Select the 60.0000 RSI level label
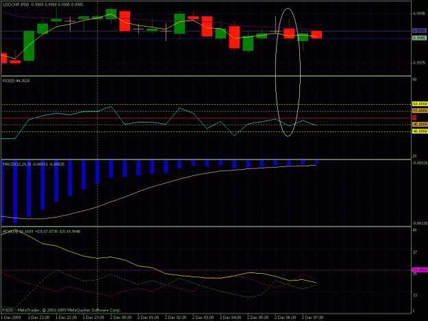The image size is (428, 321). pyautogui.click(x=420, y=104)
